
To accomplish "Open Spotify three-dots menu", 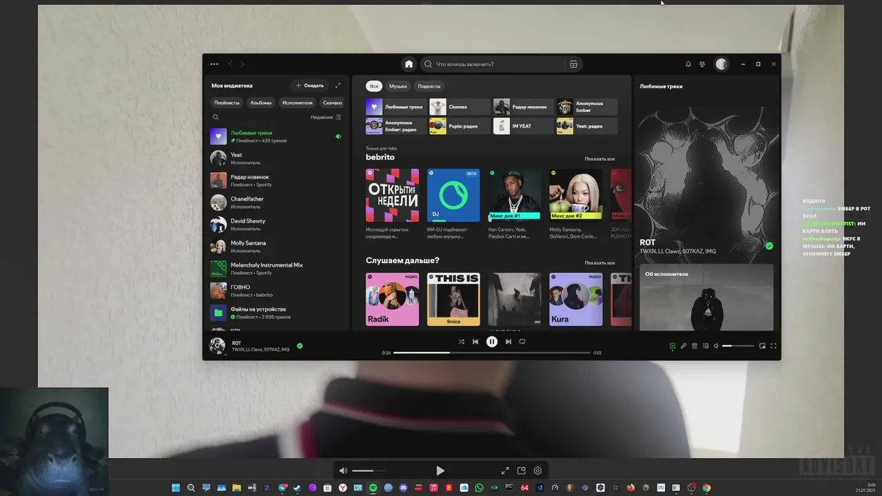I will click(214, 64).
